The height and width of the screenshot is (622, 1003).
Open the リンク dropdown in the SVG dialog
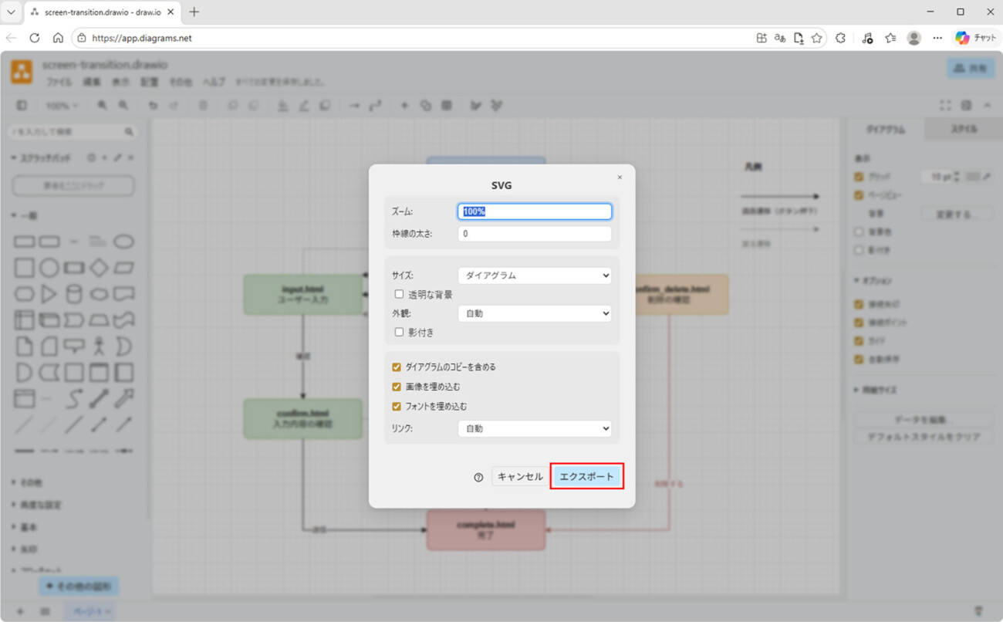(x=534, y=428)
